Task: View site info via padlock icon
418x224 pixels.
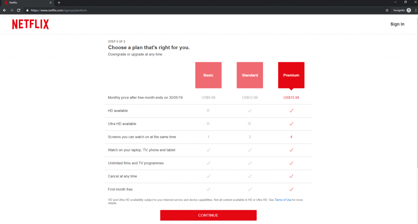Action: (27, 10)
